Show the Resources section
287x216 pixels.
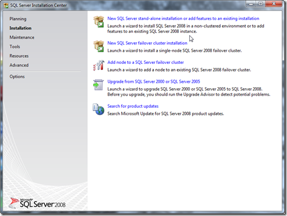pyautogui.click(x=19, y=56)
